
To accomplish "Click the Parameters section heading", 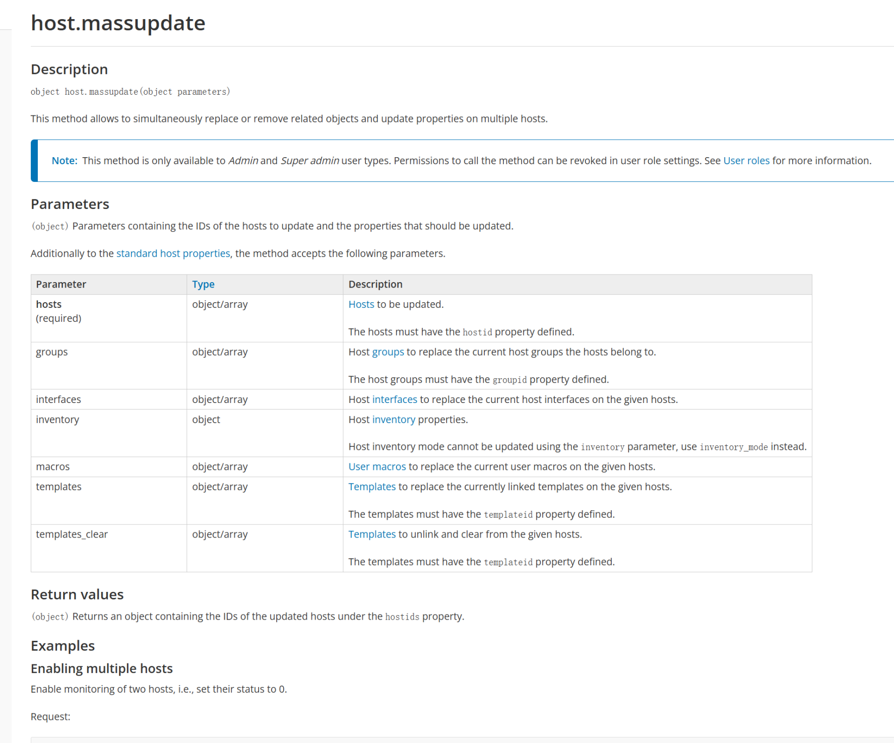I will click(70, 204).
